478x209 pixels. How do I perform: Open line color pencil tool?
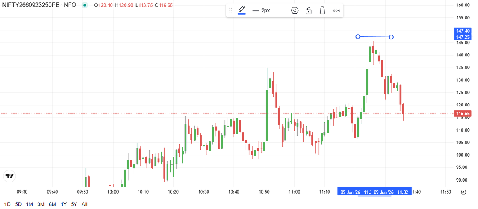[242, 10]
